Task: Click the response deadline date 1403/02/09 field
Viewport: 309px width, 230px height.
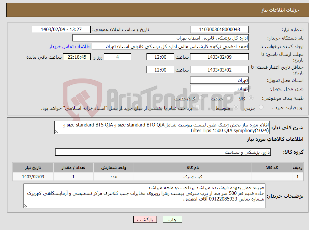Action: click(x=219, y=57)
